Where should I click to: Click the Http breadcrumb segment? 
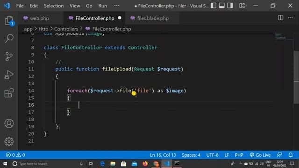[43, 29]
